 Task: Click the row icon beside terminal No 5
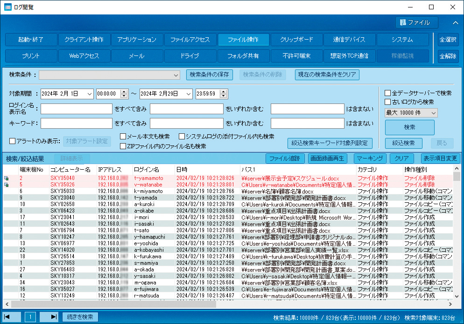(x=6, y=185)
